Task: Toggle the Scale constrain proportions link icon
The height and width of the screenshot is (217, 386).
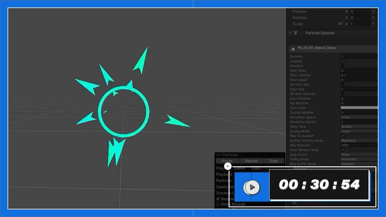Action: coord(340,24)
